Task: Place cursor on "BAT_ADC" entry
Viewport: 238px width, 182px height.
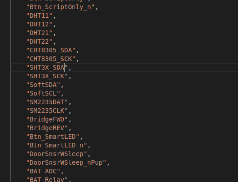Action: click(x=43, y=172)
